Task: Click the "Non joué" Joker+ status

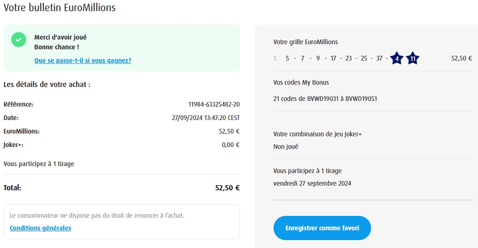Action: click(x=286, y=147)
